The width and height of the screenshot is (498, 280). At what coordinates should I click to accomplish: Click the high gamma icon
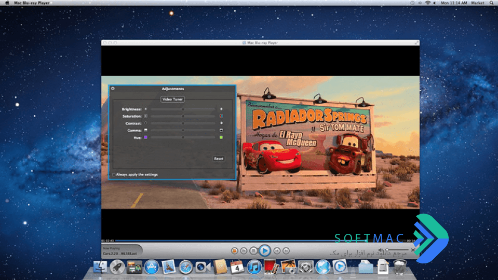[221, 130]
